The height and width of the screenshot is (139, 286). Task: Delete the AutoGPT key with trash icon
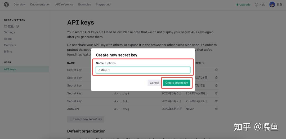(216, 109)
